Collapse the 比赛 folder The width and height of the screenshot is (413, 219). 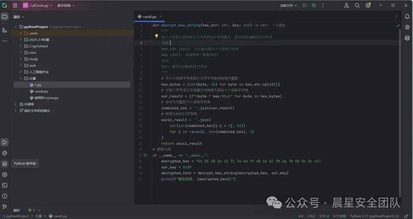21,78
